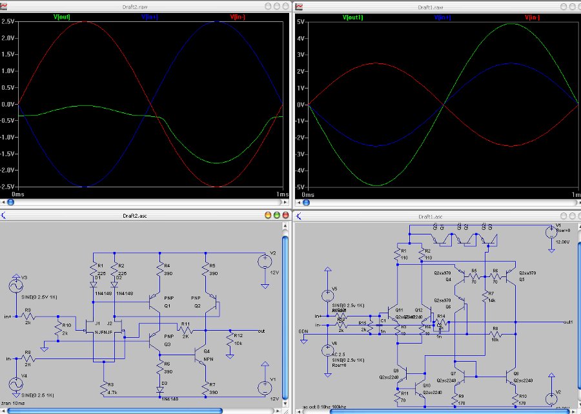Click the V(in+) trace label in Draft1.raw
The width and height of the screenshot is (581, 414).
tap(442, 17)
